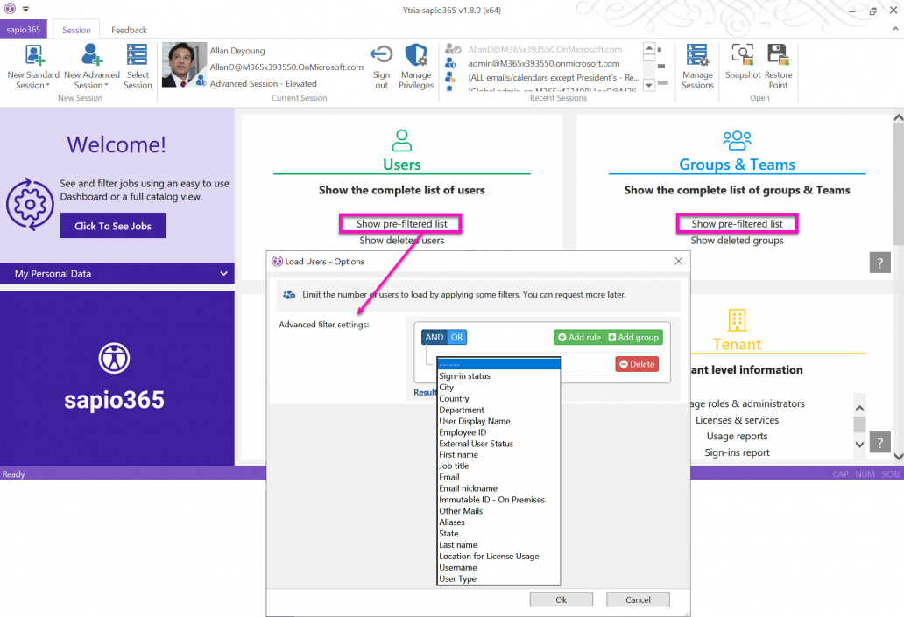This screenshot has height=617, width=904.
Task: Choose Username in list
Action: [498, 567]
